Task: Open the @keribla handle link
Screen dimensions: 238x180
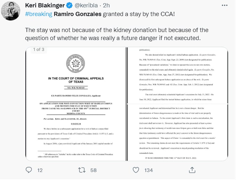Action: coord(86,5)
